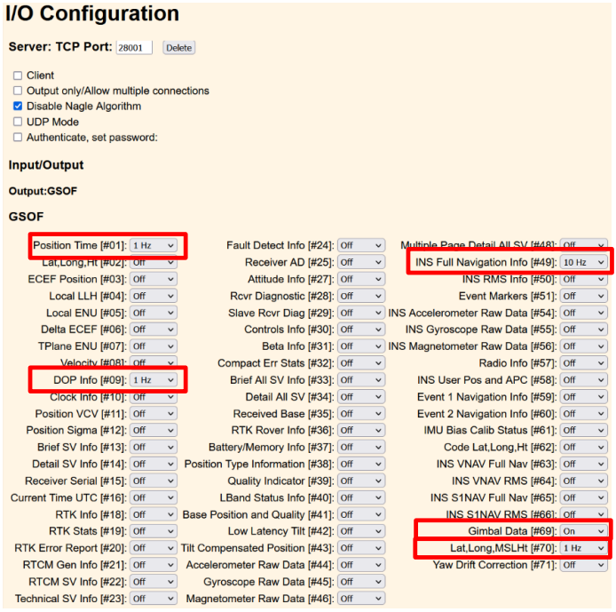This screenshot has width=616, height=612.
Task: Expand the Position Sigma [#12] dropdown
Action: coord(154,431)
